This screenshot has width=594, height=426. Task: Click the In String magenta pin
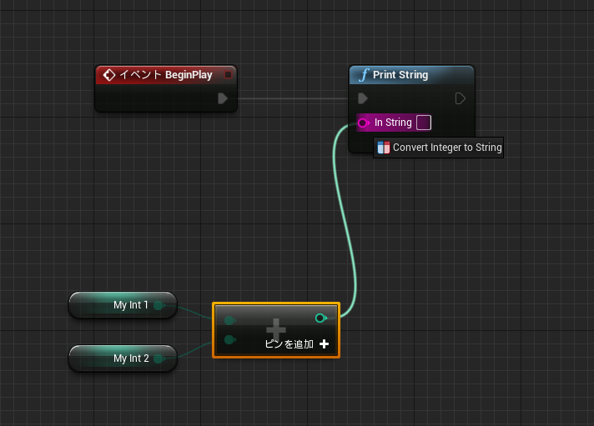pos(363,123)
